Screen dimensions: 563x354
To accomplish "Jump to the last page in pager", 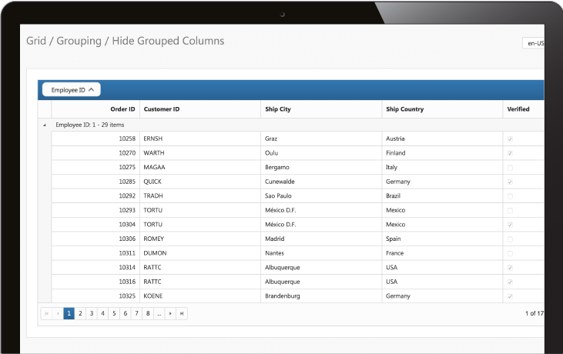I will click(x=182, y=314).
